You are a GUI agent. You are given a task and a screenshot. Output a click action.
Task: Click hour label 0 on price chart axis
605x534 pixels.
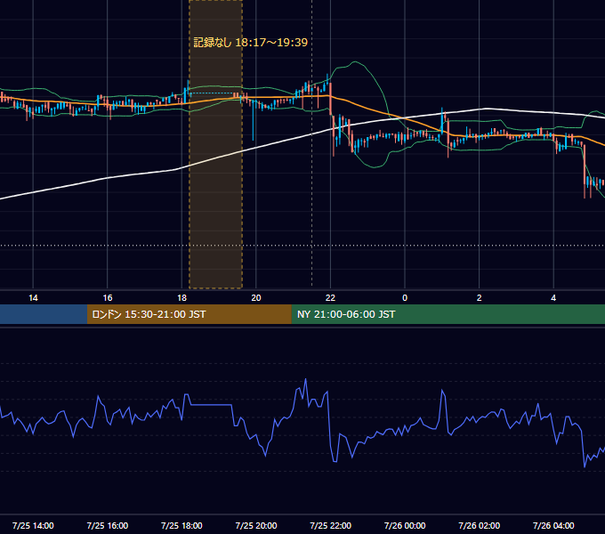(x=405, y=298)
